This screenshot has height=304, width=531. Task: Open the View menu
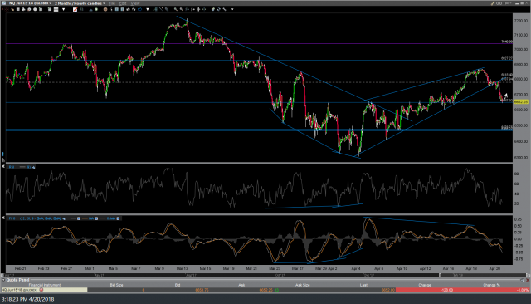pos(135,3)
